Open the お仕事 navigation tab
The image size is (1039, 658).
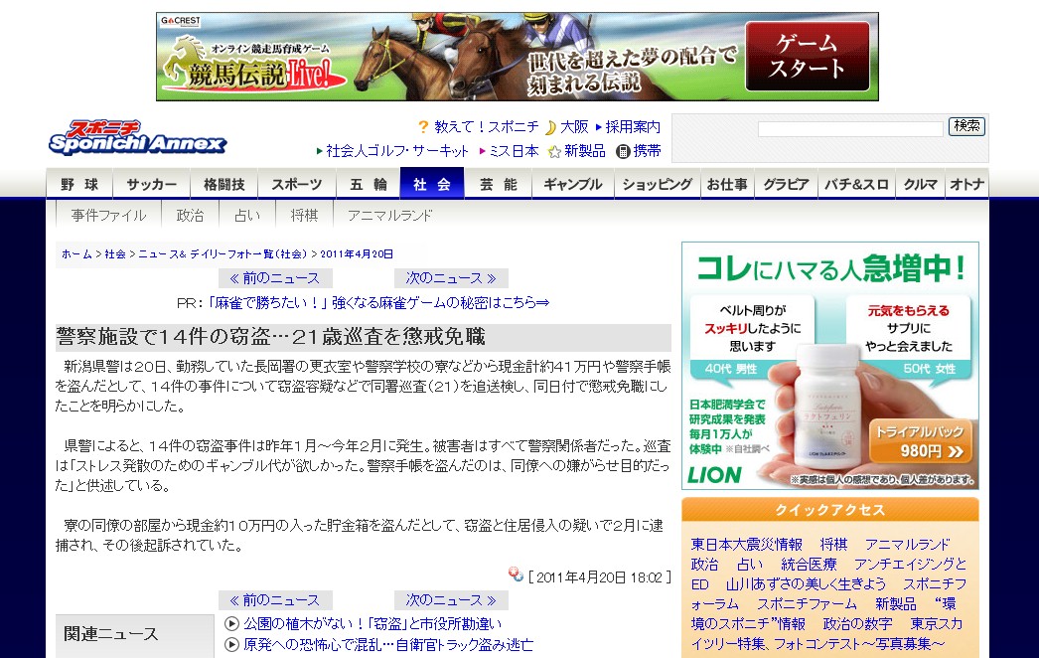coord(727,185)
